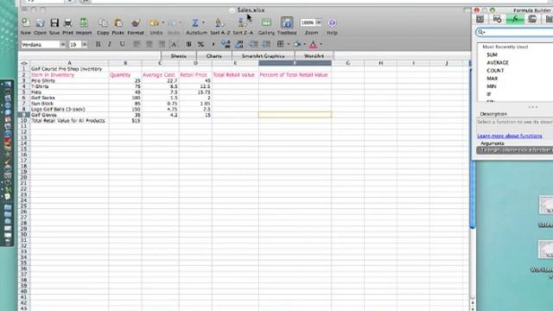The width and height of the screenshot is (553, 311).
Task: Open the font size dropdown arrow
Action: tap(85, 44)
